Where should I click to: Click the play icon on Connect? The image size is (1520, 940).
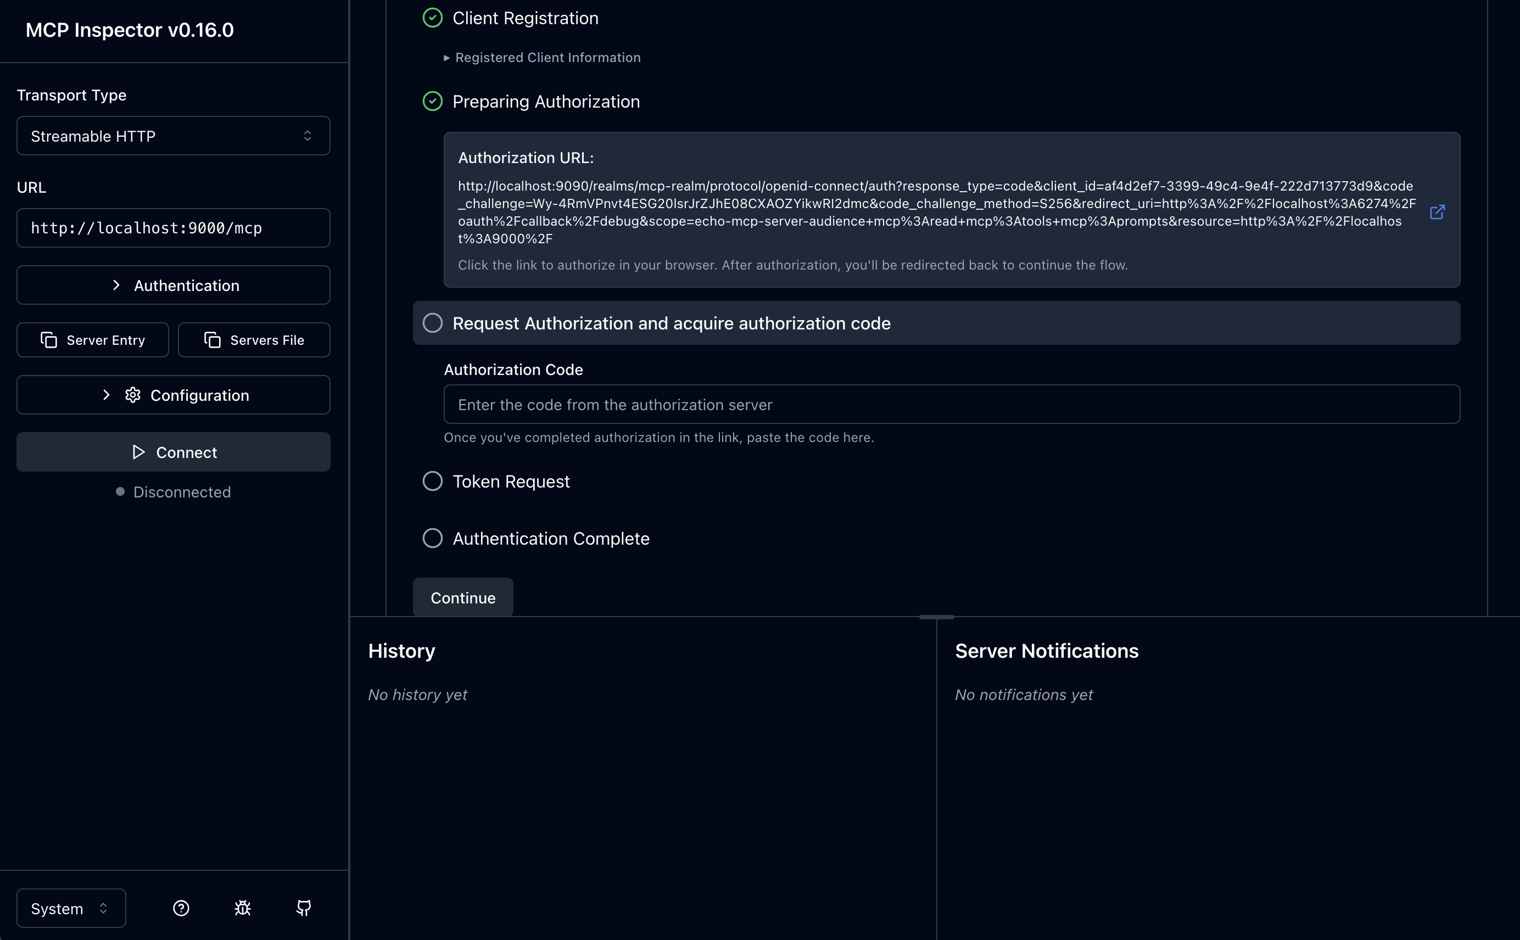pyautogui.click(x=138, y=452)
